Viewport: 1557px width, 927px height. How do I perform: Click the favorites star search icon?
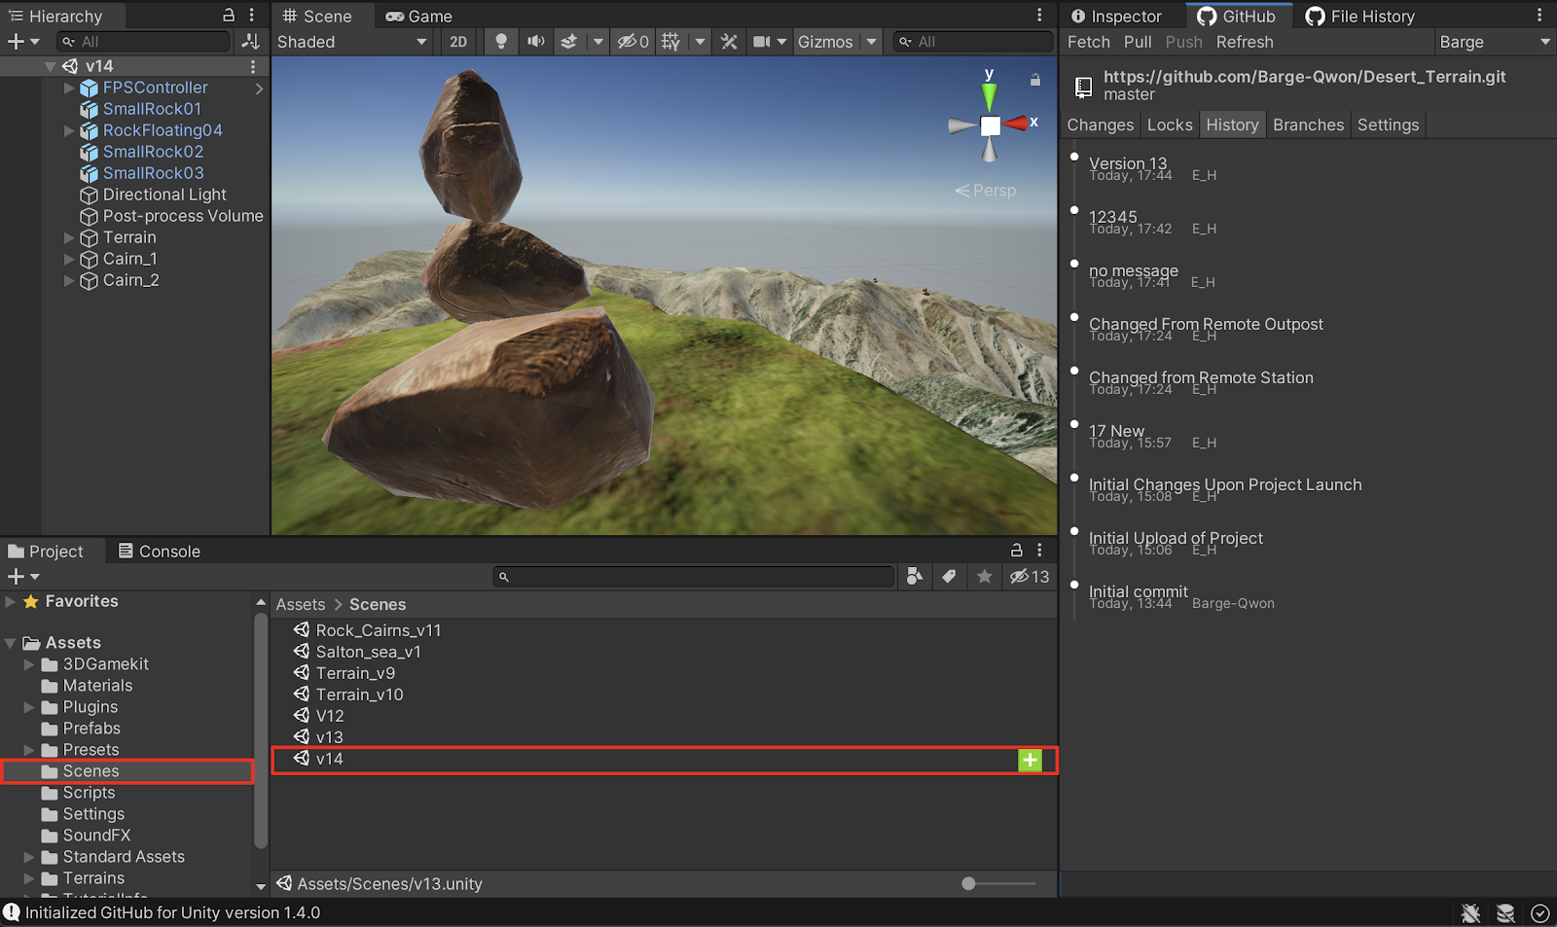pyautogui.click(x=985, y=577)
